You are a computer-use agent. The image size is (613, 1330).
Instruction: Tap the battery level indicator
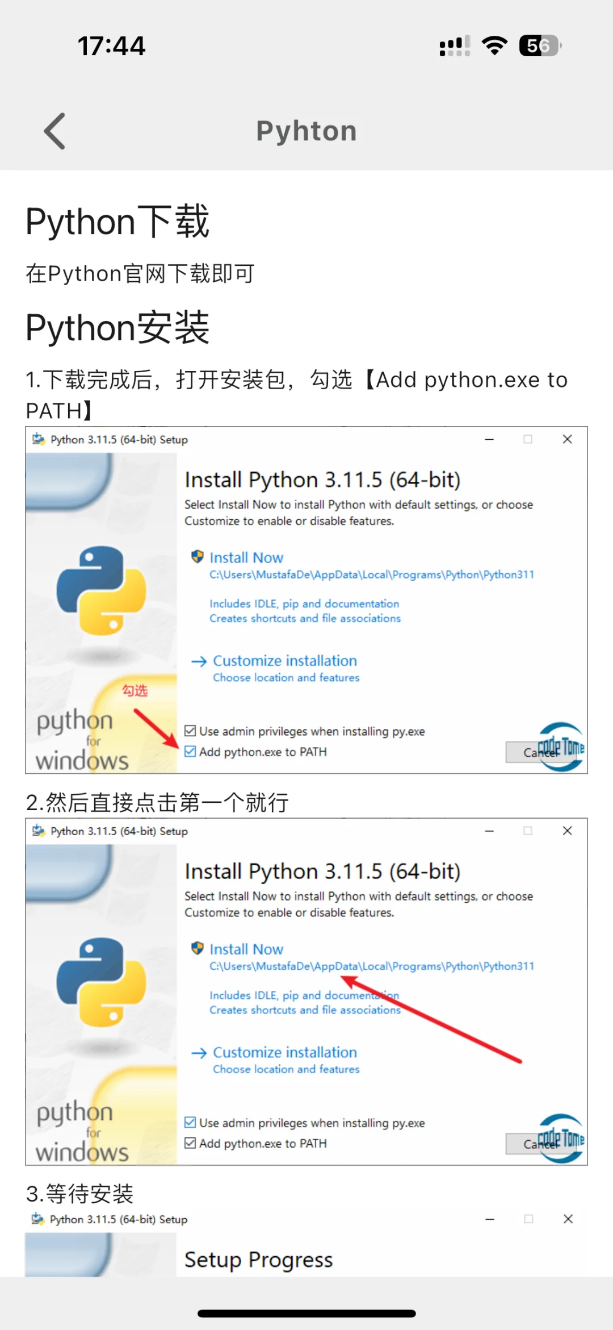point(540,46)
